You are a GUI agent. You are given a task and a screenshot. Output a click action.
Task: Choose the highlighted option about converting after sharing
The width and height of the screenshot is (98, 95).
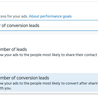coord(49,83)
